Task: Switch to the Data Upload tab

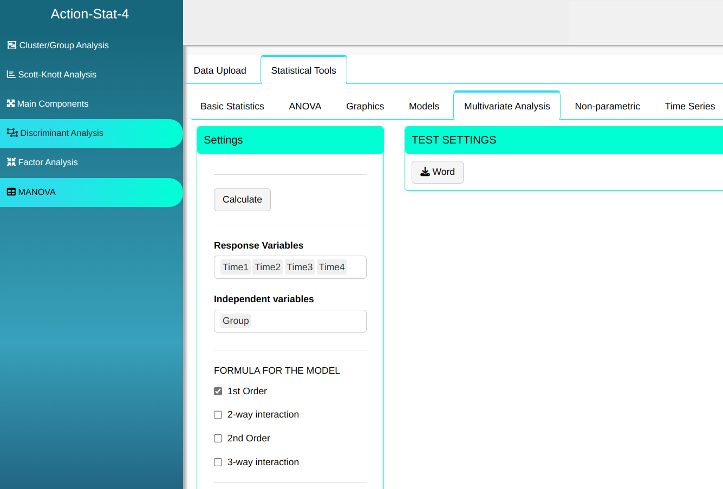Action: coord(220,70)
